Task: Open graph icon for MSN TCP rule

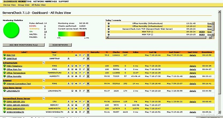Action: (76, 55)
